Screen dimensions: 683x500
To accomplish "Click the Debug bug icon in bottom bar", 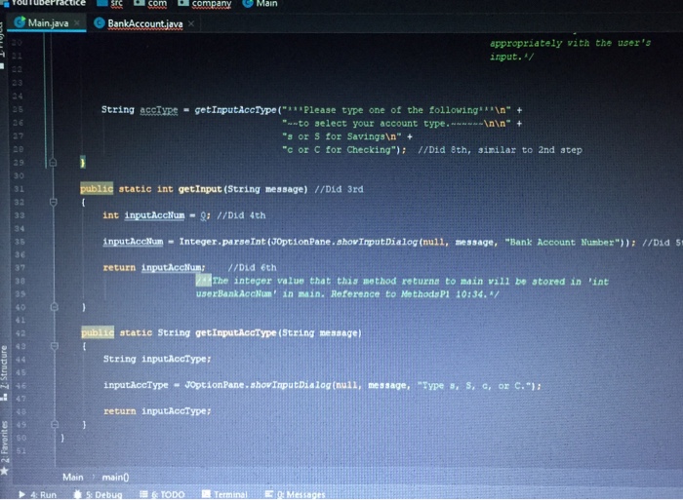I will coord(77,494).
